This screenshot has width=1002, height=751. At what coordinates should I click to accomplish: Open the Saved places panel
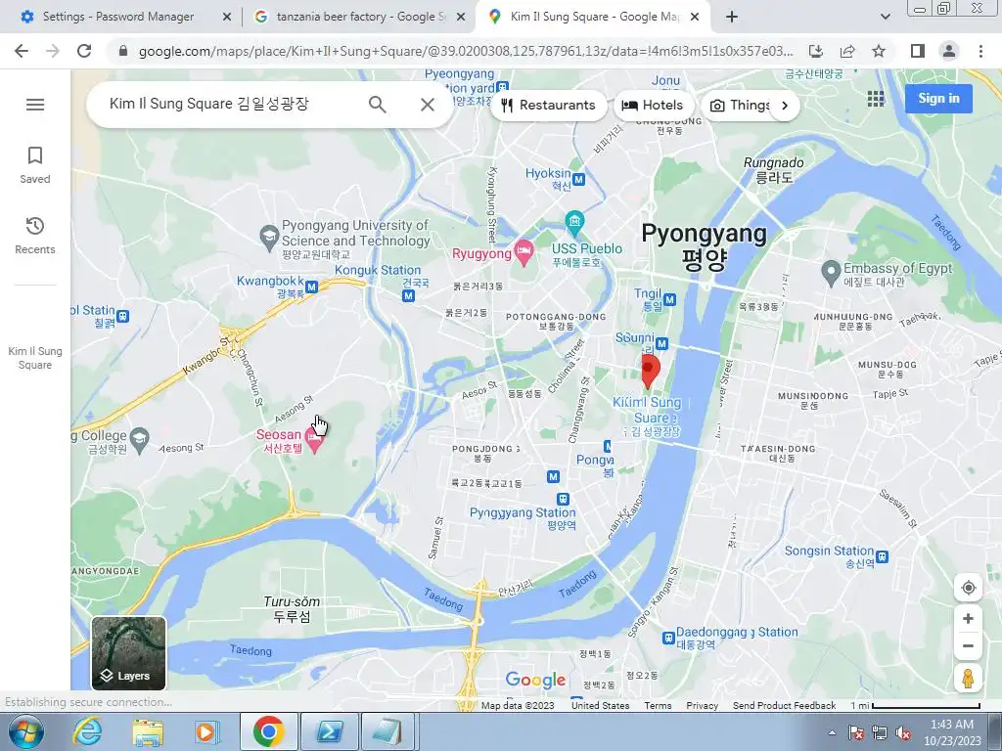[35, 165]
